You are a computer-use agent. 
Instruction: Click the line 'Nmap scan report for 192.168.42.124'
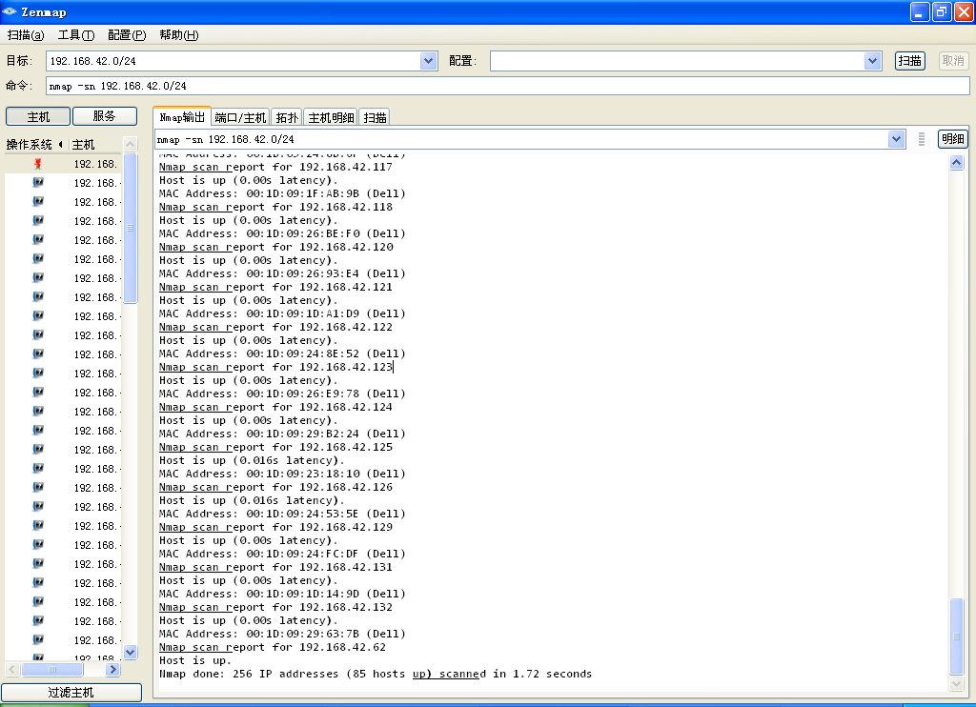[x=275, y=407]
